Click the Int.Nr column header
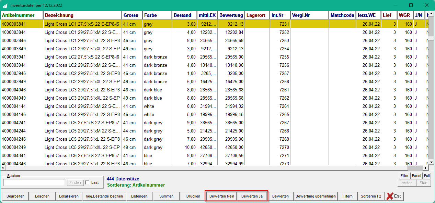 (x=280, y=15)
